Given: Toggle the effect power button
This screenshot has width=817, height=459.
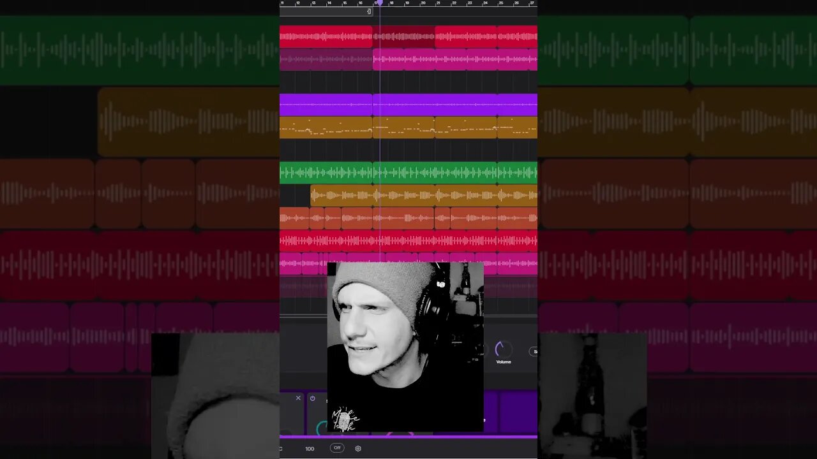Looking at the screenshot, I should pyautogui.click(x=312, y=398).
